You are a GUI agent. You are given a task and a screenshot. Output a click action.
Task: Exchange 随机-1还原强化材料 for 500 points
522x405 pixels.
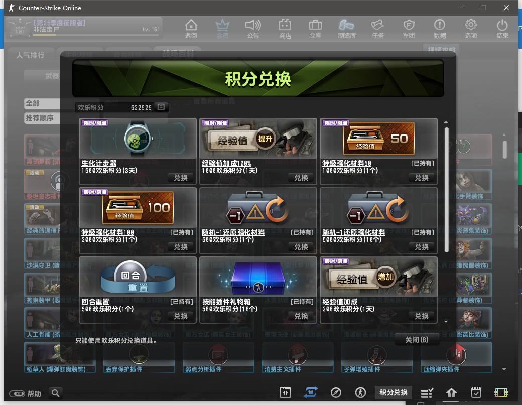[301, 247]
